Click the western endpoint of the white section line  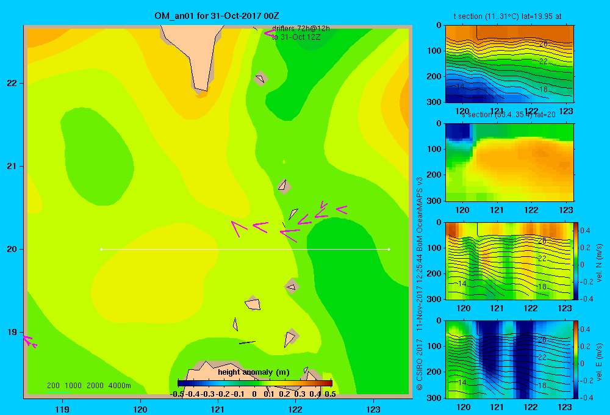pos(101,249)
